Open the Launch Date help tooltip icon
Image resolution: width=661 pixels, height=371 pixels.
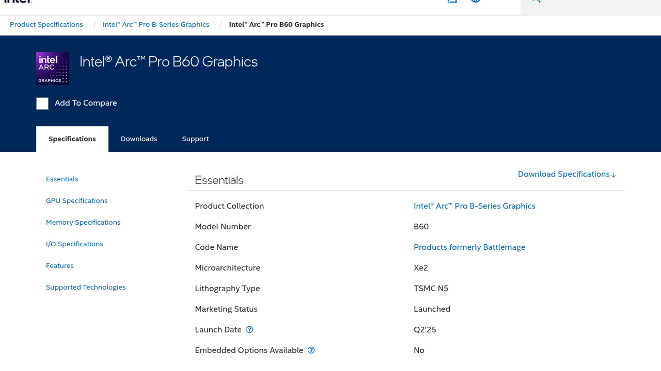click(x=250, y=330)
